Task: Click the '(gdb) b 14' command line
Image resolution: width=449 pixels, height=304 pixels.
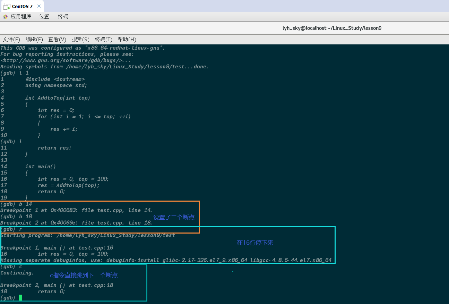Action: point(16,204)
